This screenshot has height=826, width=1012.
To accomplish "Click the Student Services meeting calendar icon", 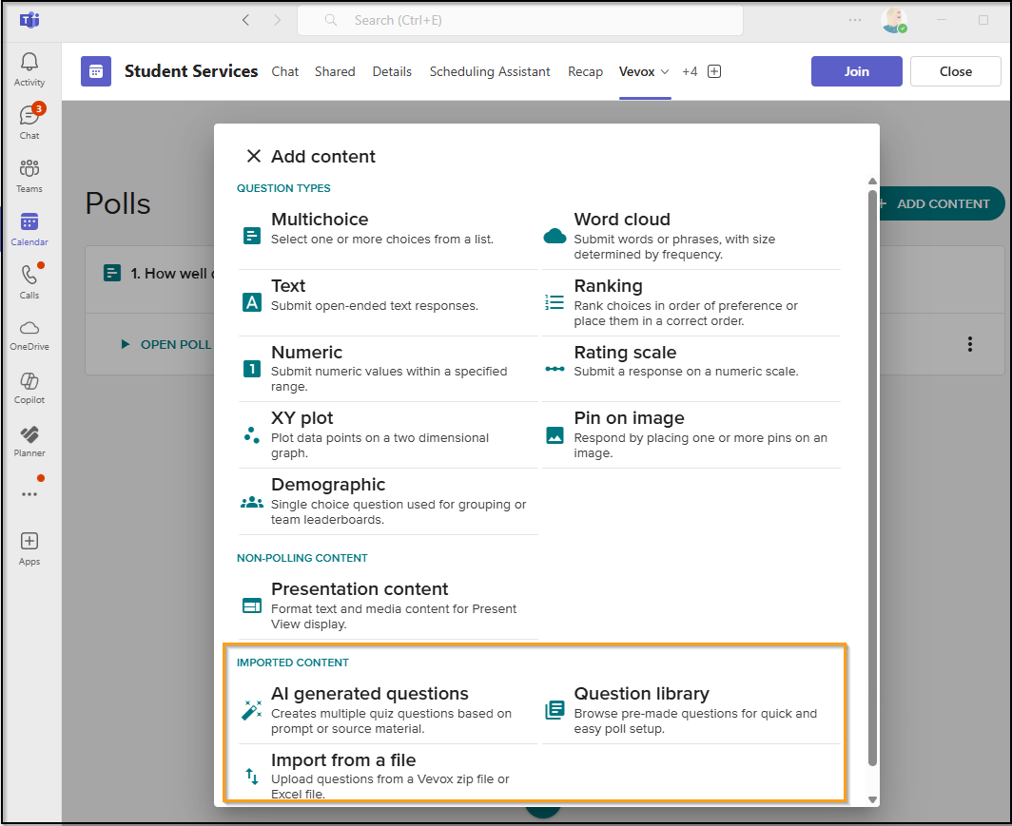I will [x=96, y=71].
